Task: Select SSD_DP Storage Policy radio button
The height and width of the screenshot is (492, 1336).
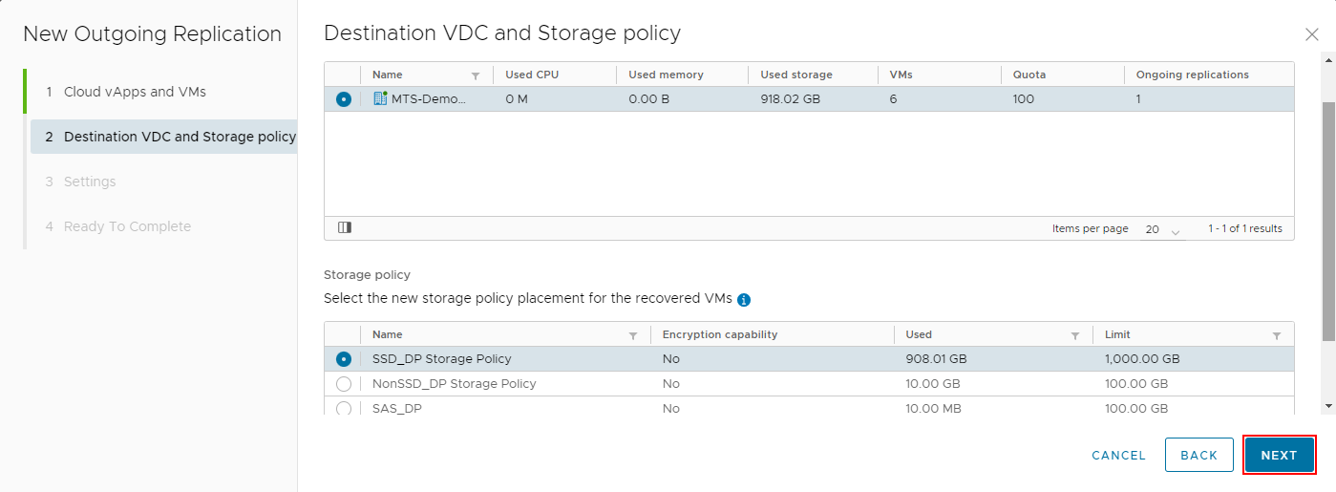Action: (344, 359)
